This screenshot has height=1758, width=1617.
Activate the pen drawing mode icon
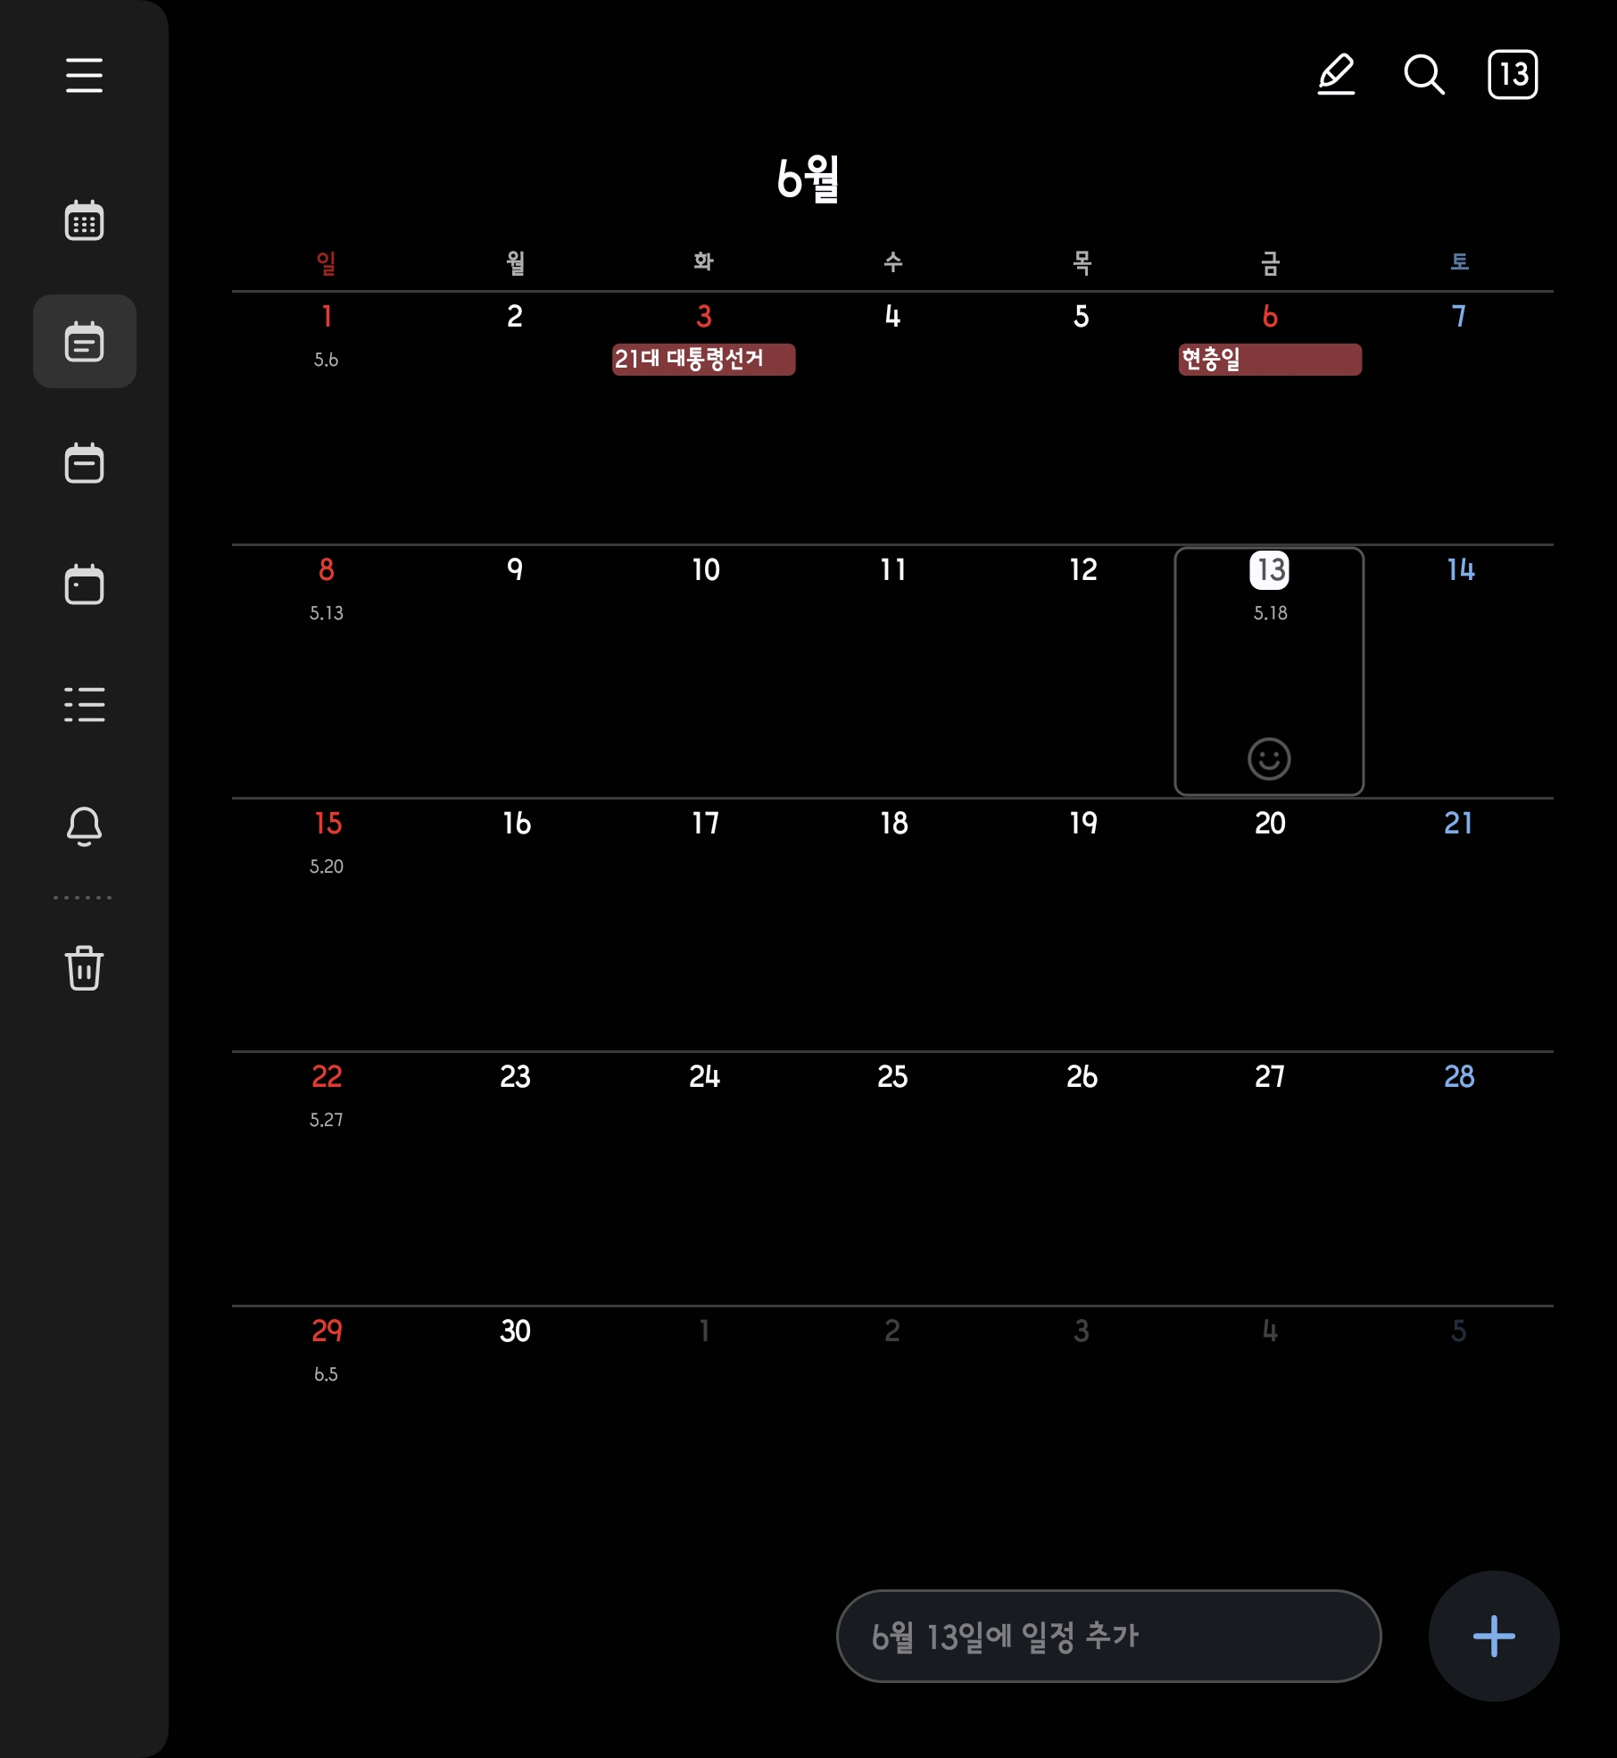tap(1337, 74)
